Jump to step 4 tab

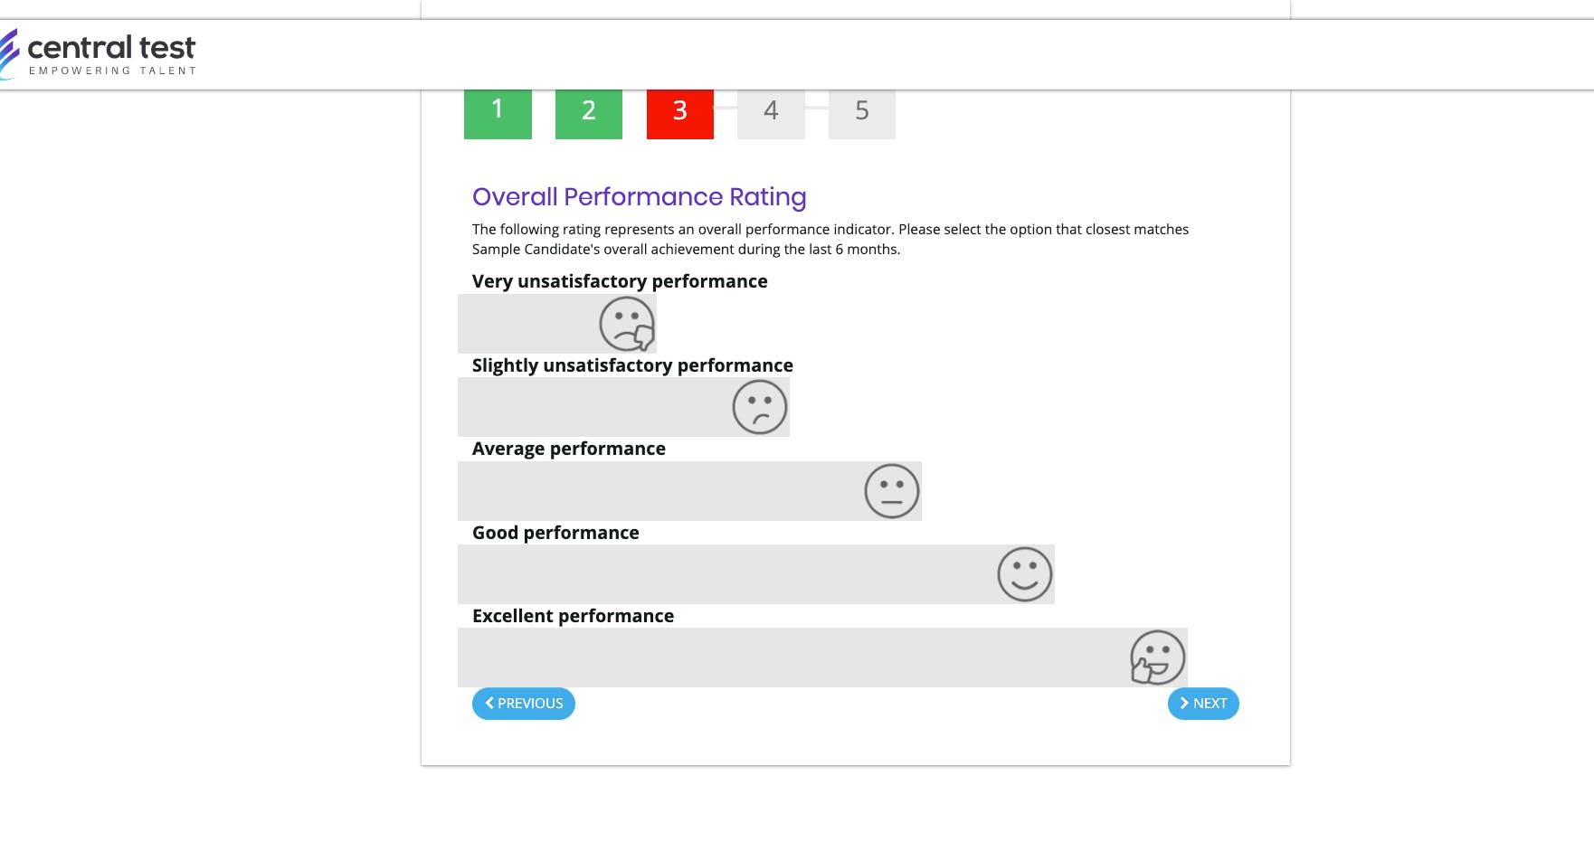point(771,114)
